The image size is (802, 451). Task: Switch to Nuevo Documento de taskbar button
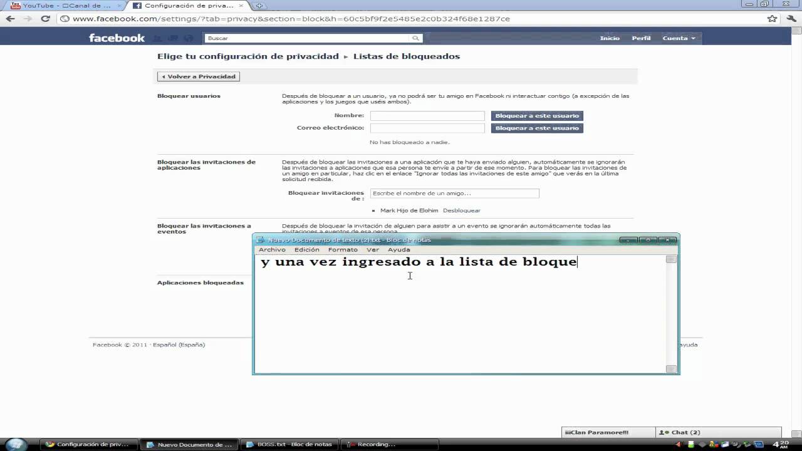(x=189, y=444)
